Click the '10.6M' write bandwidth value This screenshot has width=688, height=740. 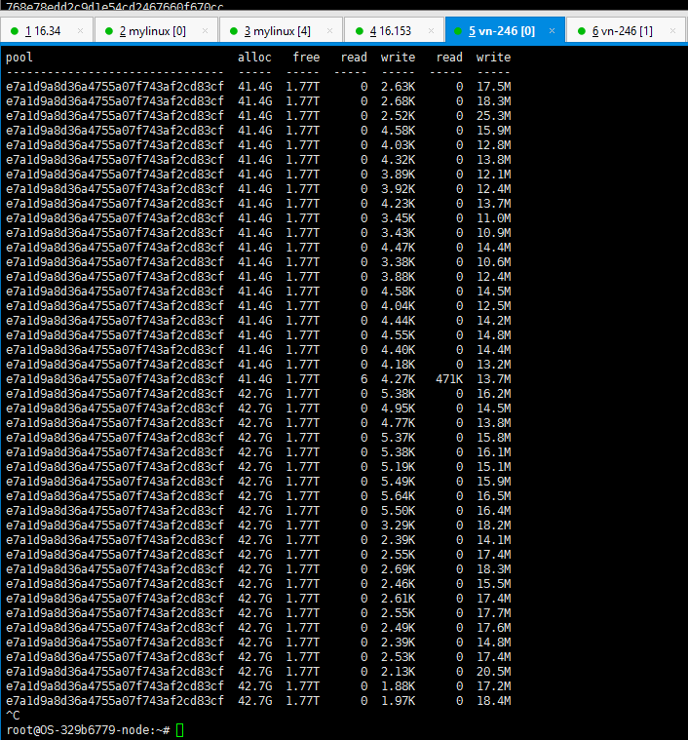494,262
